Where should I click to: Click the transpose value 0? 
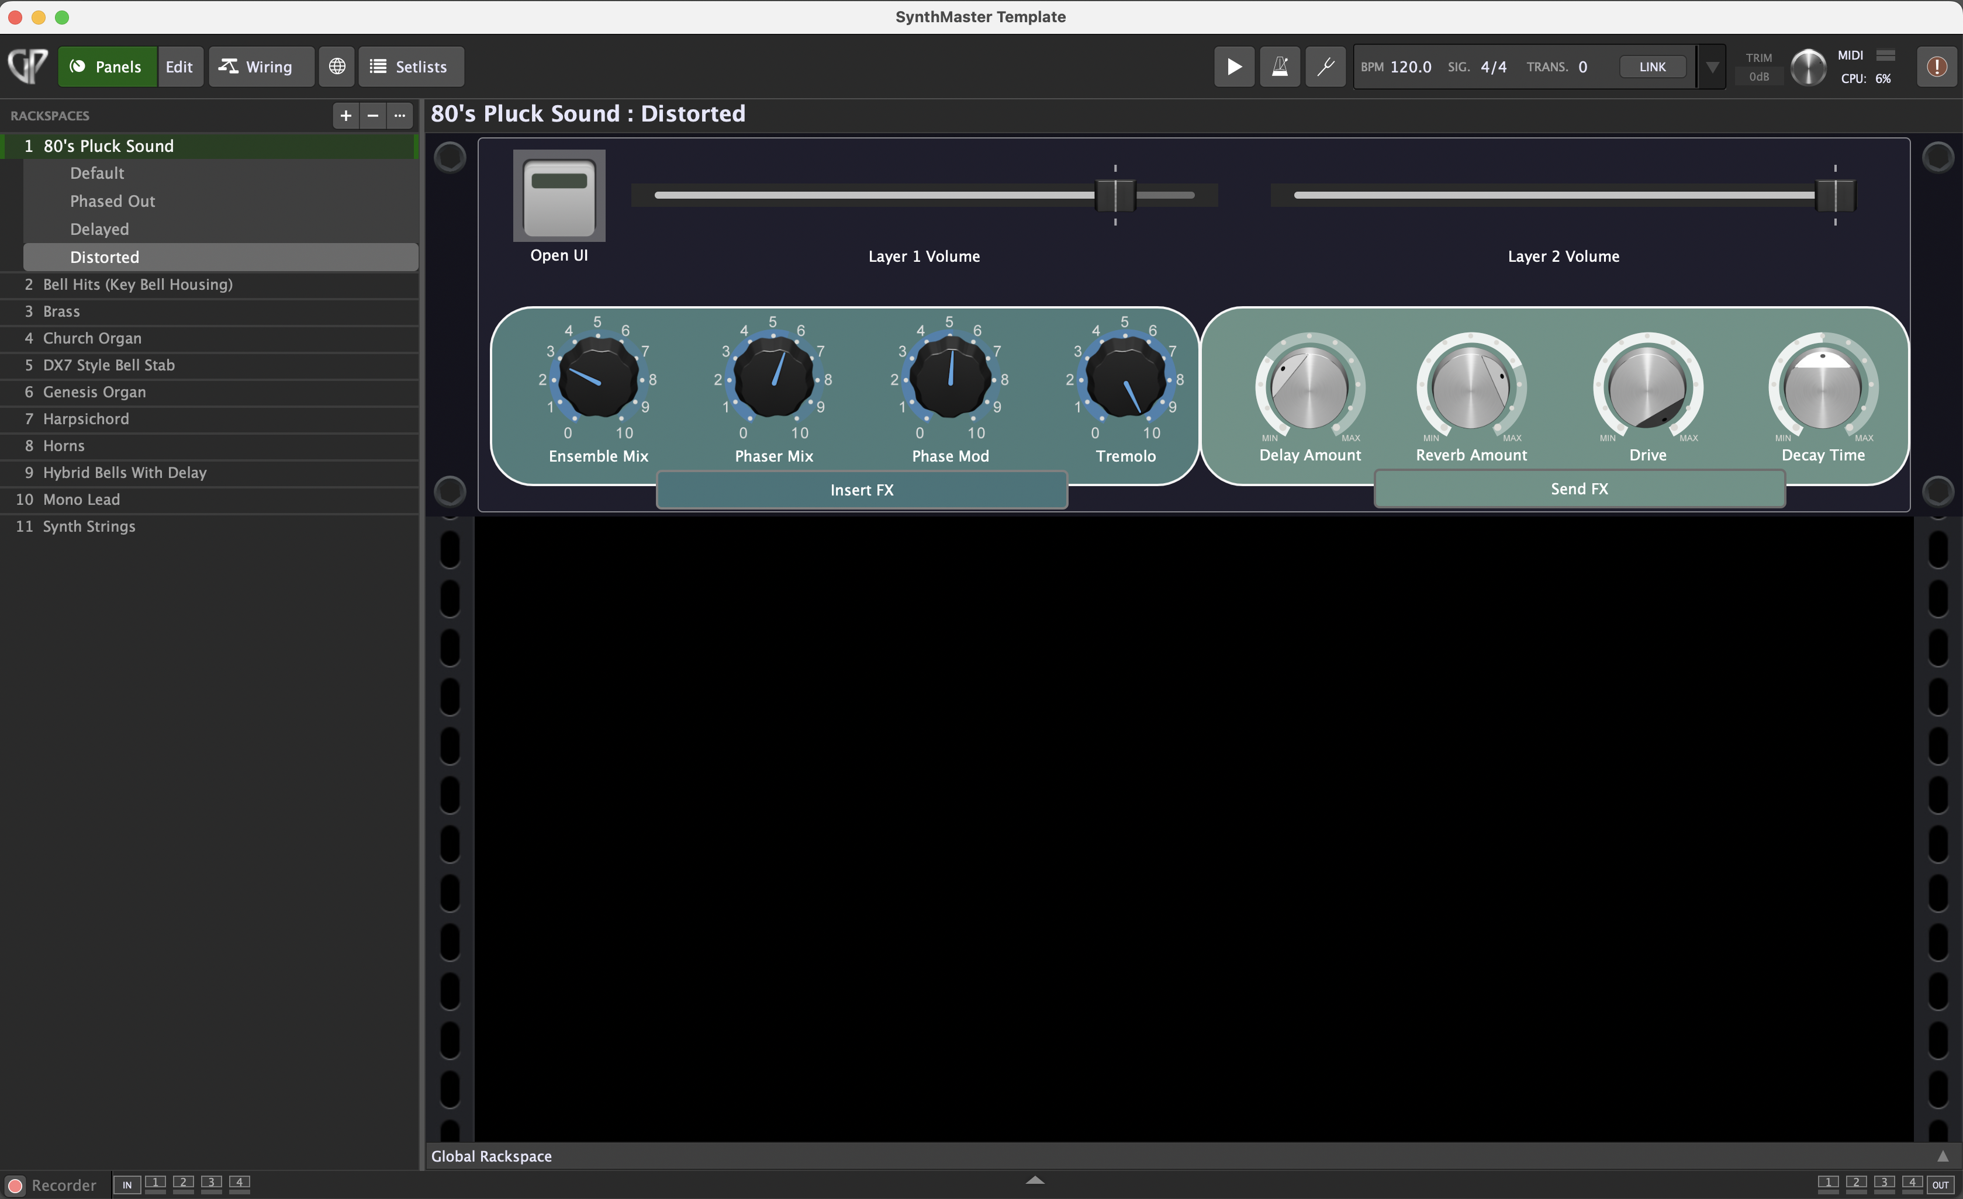pyautogui.click(x=1582, y=67)
